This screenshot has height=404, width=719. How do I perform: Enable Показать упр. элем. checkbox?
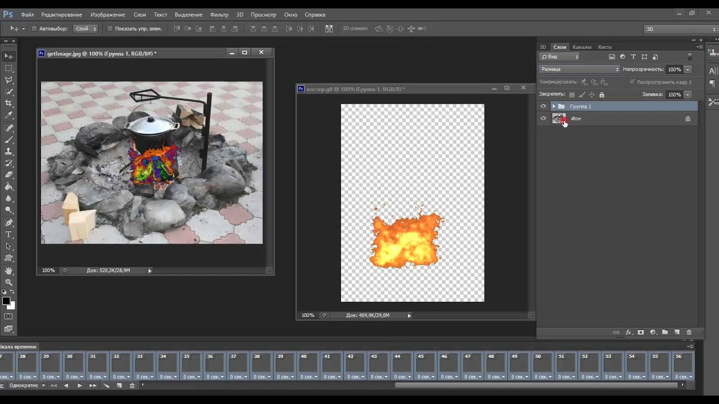110,29
